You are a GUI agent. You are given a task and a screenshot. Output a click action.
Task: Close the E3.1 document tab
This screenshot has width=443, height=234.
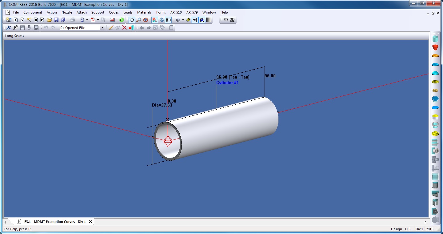click(x=90, y=222)
